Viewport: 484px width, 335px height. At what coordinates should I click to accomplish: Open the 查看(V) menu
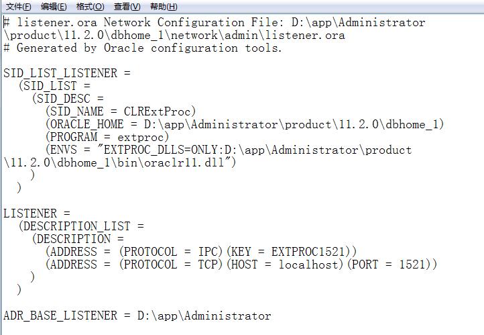pos(127,7)
